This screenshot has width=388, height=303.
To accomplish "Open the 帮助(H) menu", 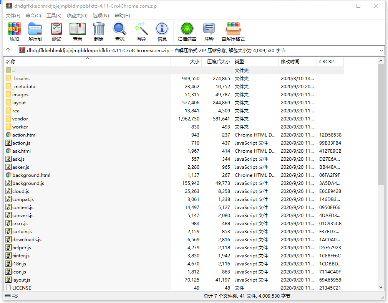I will click(122, 16).
